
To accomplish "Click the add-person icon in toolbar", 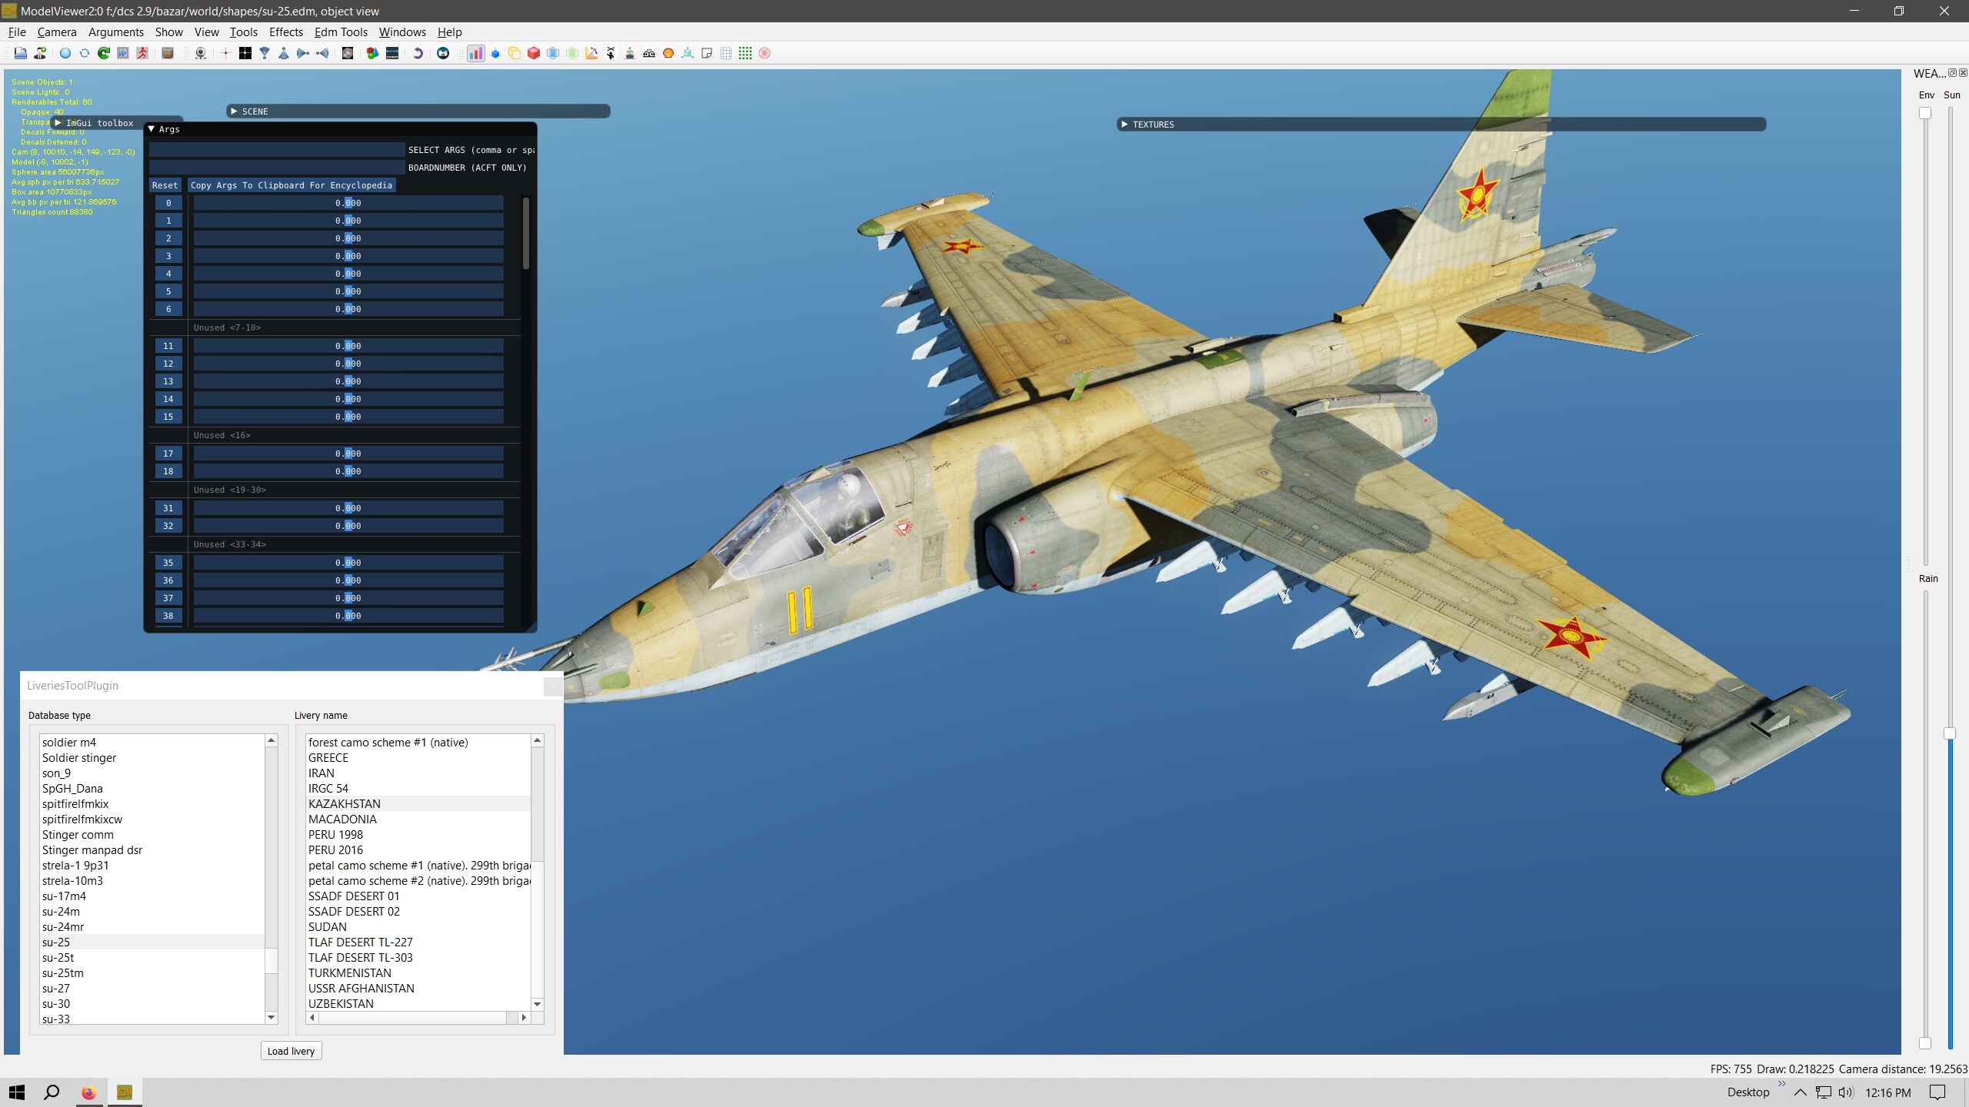I will point(40,53).
